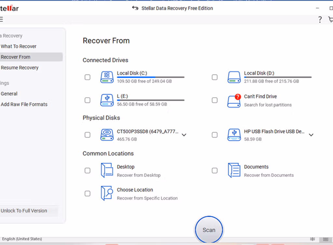The width and height of the screenshot is (333, 245).
Task: Click the Can't Find Drive icon
Action: [234, 101]
